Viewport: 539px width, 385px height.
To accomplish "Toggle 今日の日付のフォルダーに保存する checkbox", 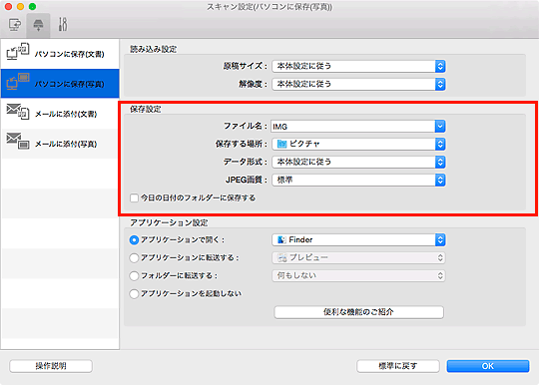I will pos(134,198).
